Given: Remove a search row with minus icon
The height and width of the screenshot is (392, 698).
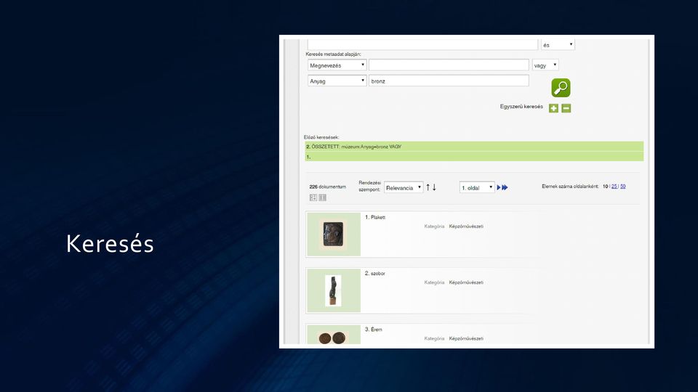Looking at the screenshot, I should pyautogui.click(x=566, y=108).
